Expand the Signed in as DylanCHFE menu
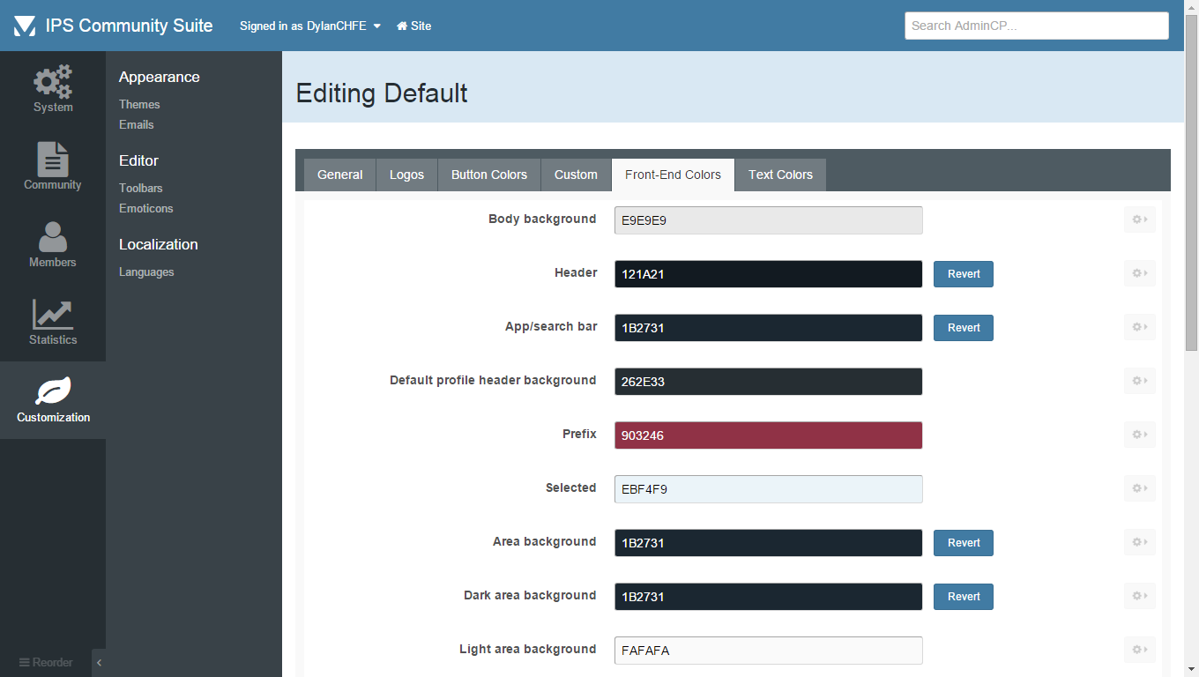The image size is (1199, 677). click(x=310, y=26)
